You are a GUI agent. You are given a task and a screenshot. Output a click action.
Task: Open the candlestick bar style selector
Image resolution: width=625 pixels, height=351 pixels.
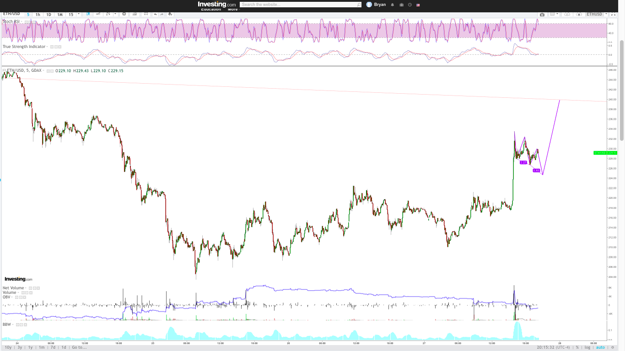pyautogui.click(x=88, y=14)
